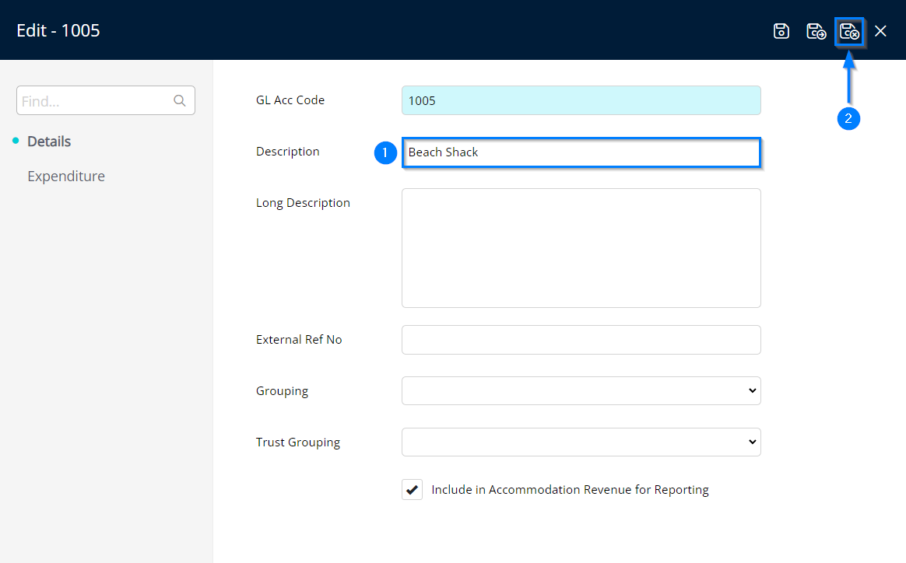Viewport: 906px width, 563px height.
Task: Open the Grouping dropdown
Action: 581,390
